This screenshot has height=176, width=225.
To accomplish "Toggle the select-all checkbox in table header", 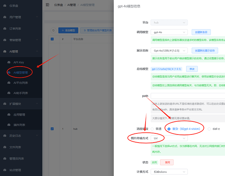I will (x=52, y=39).
